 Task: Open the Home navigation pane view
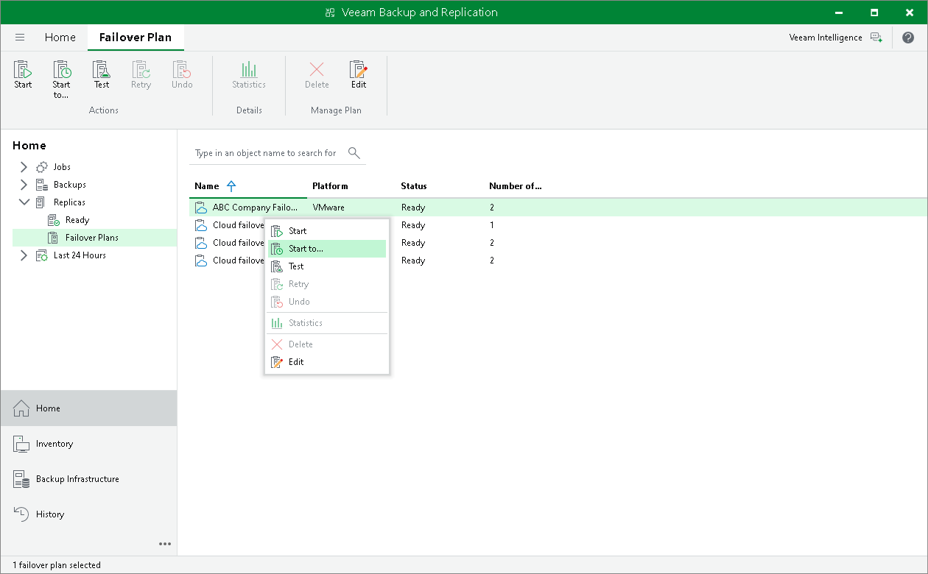[x=88, y=408]
